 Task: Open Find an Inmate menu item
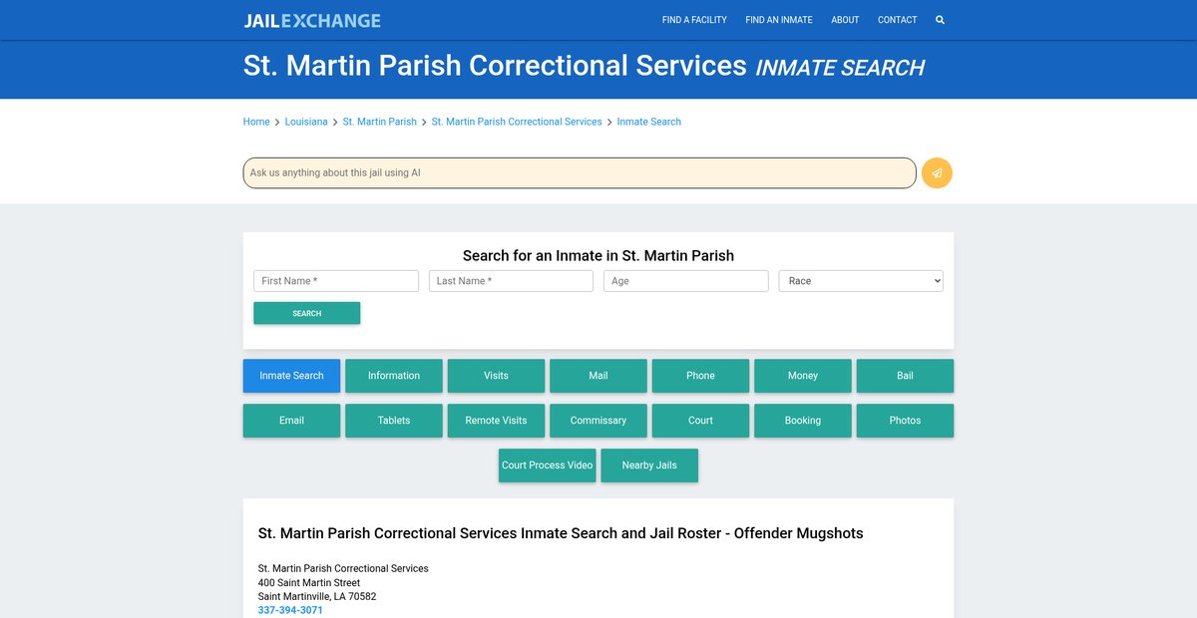[778, 20]
